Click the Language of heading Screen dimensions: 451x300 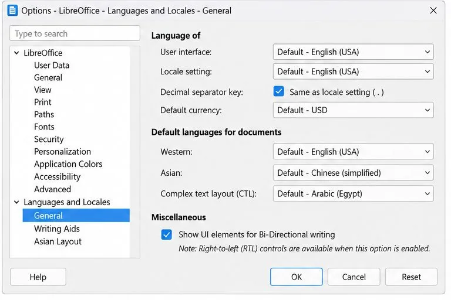coord(176,36)
